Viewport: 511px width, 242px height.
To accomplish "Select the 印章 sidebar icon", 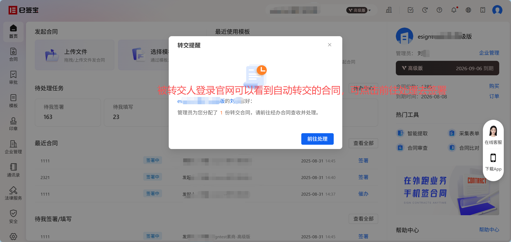I will pyautogui.click(x=13, y=124).
